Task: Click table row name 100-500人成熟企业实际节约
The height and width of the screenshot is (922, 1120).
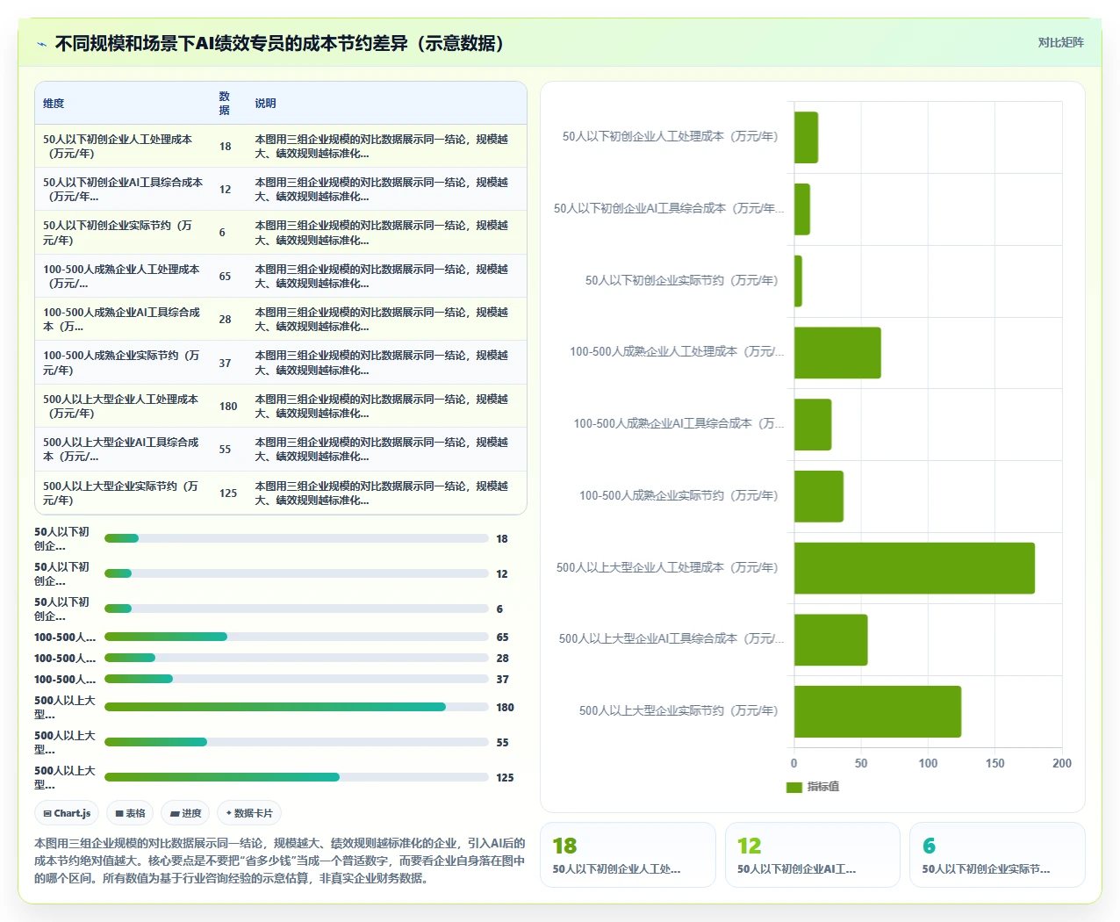Action: 121,363
